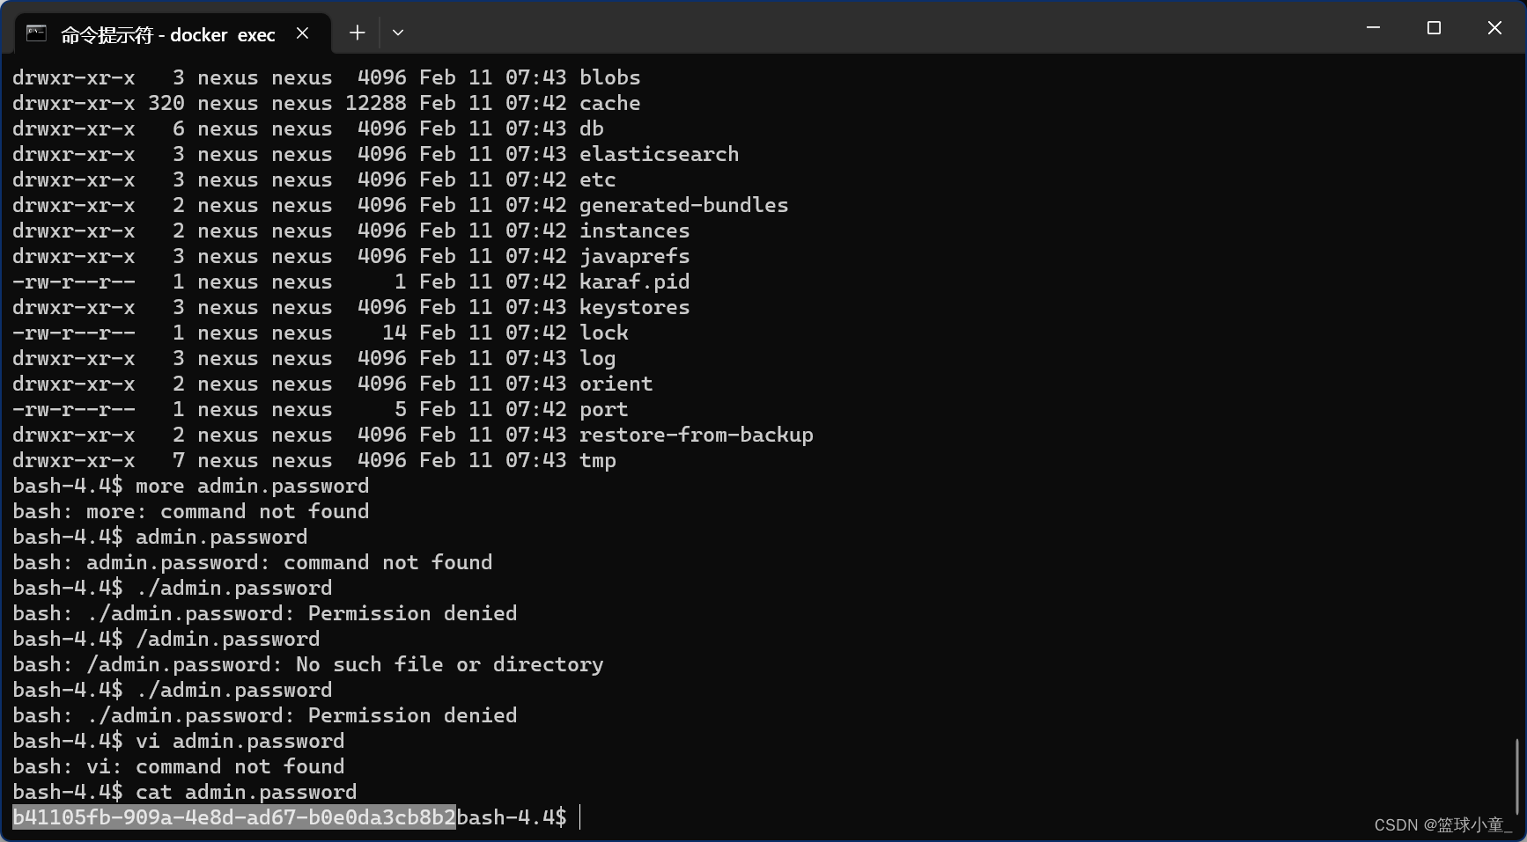
Task: Click the 'elasticsearch' directory name
Action: pyautogui.click(x=659, y=154)
